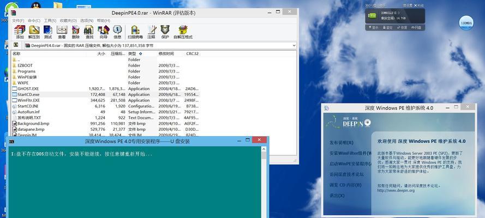
Task: Sort by the 压缩后 column header
Action: click(118, 53)
